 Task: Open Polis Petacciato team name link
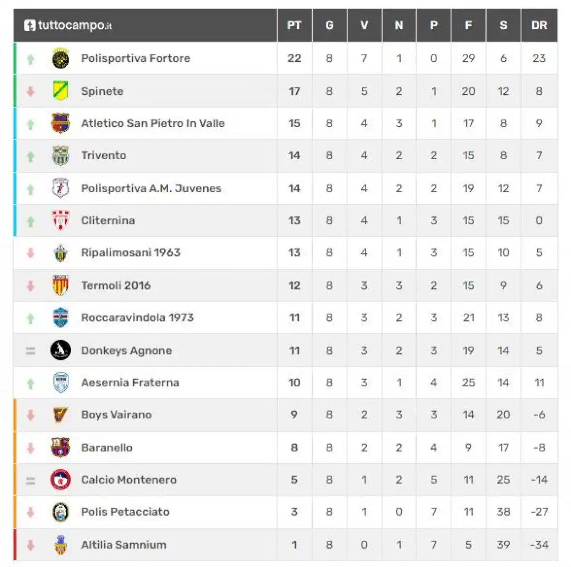tap(125, 512)
